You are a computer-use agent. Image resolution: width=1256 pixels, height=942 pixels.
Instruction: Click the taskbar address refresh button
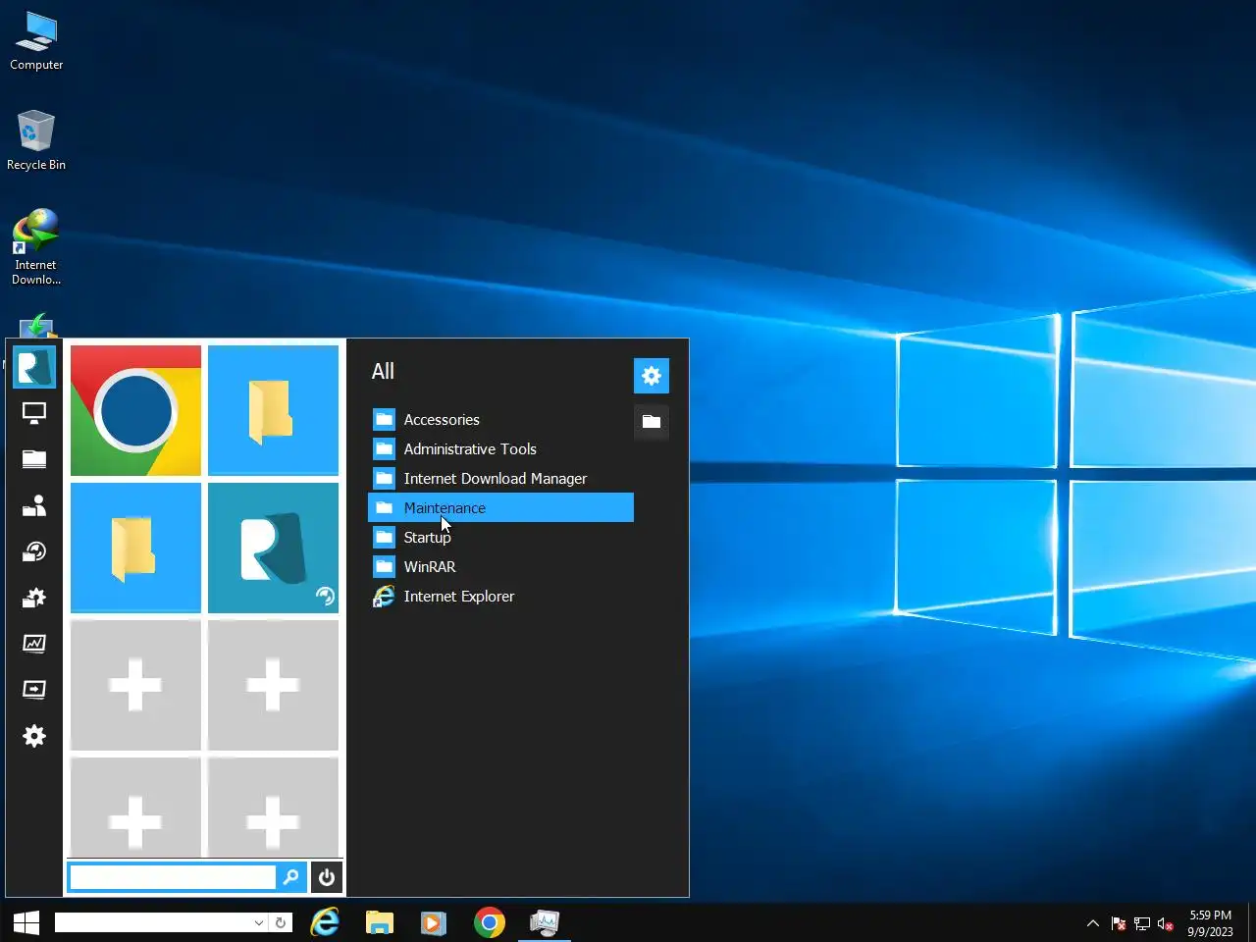(x=281, y=922)
